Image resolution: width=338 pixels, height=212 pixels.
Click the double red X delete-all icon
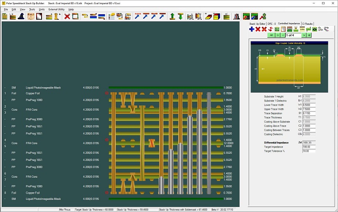pos(264,29)
